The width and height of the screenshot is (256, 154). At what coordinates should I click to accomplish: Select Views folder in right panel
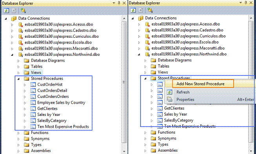tap(163, 72)
